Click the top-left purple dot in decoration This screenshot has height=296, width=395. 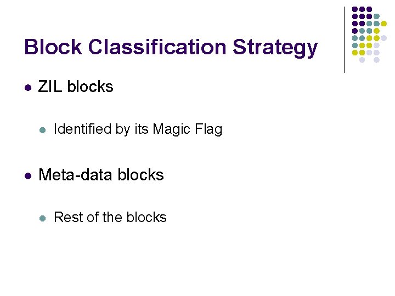pos(355,9)
